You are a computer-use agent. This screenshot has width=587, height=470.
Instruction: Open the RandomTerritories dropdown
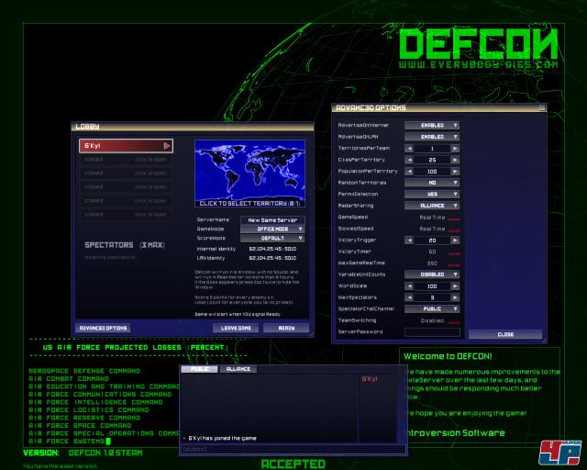point(432,183)
